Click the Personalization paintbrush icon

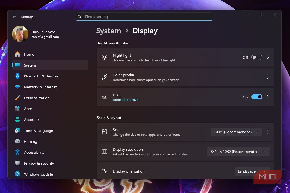click(x=17, y=98)
